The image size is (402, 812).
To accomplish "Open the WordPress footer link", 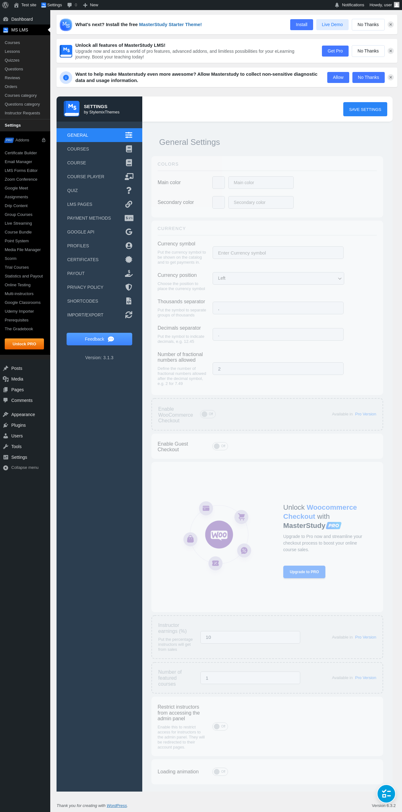I will click(x=117, y=806).
